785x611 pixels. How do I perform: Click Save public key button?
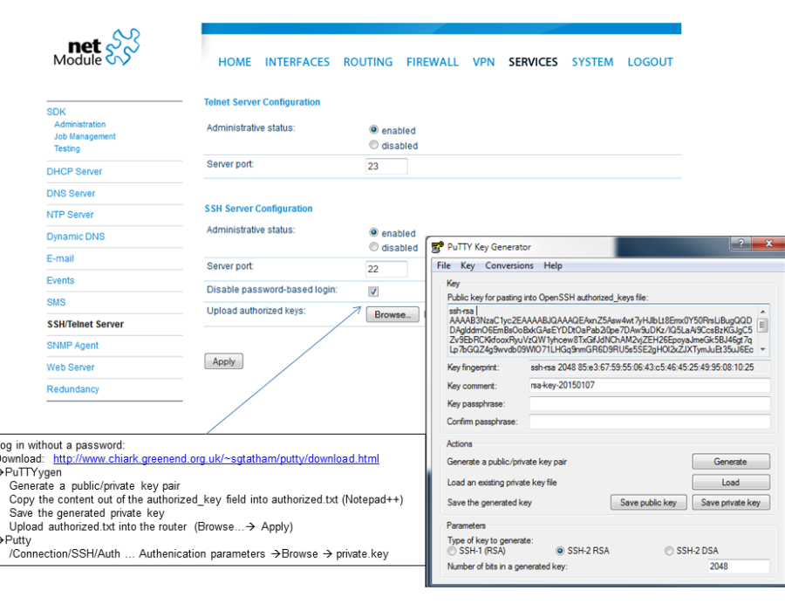coord(648,502)
